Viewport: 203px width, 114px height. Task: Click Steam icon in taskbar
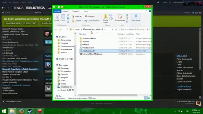tap(30, 111)
